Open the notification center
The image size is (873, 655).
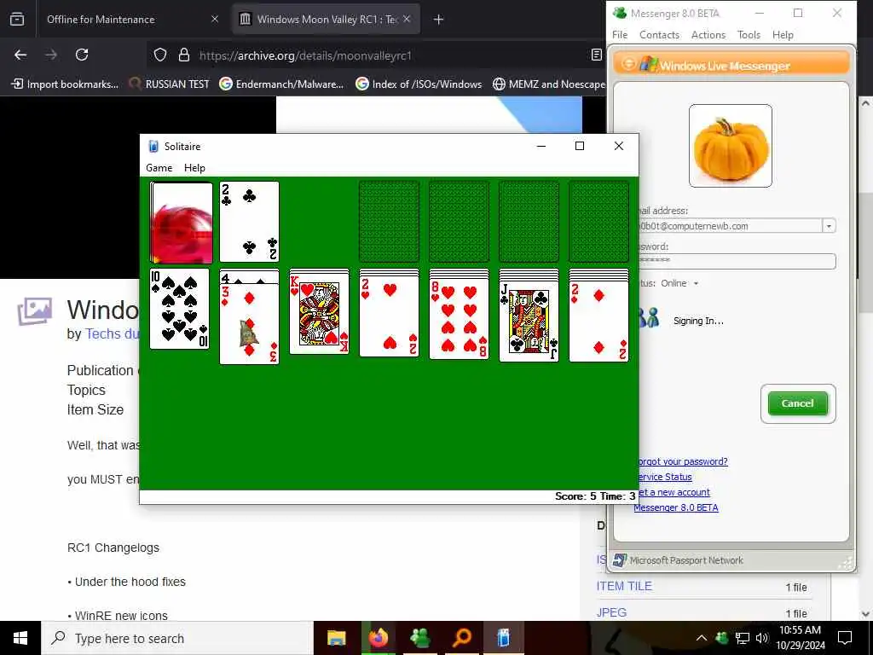tap(845, 638)
